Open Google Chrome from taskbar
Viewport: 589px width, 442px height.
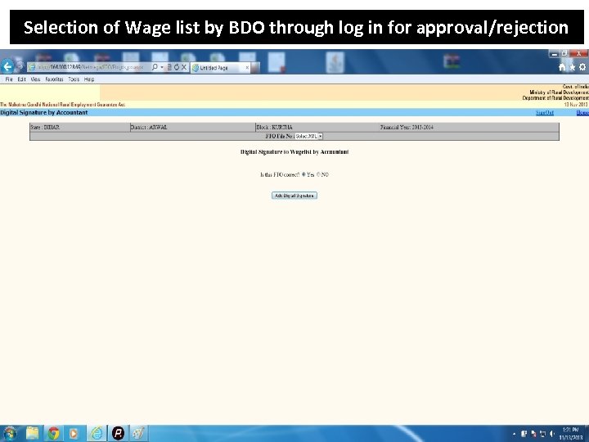tap(53, 433)
